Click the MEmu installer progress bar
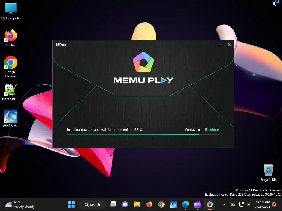 (143, 135)
